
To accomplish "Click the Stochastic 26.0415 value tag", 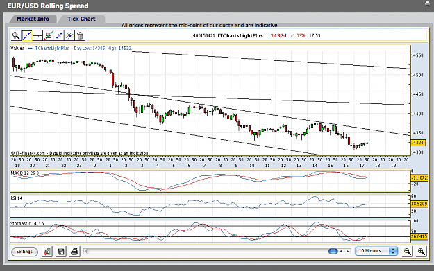I will (419, 236).
